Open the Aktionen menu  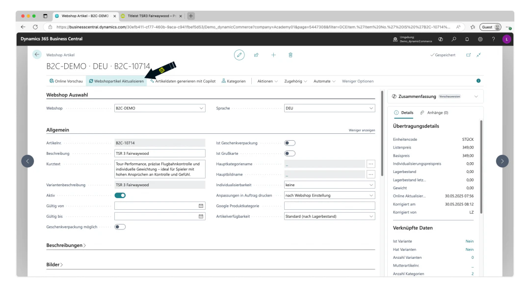[x=267, y=81]
